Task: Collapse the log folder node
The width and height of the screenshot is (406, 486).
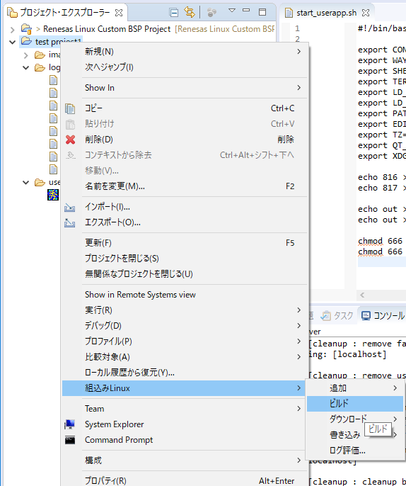Action: (x=26, y=67)
